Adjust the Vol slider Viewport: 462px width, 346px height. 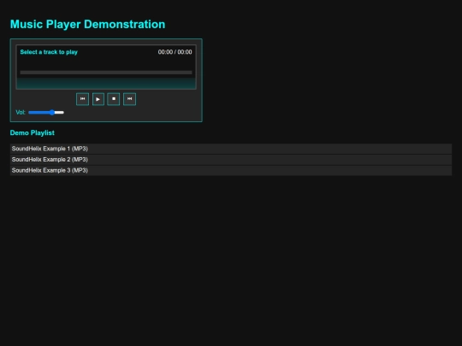click(46, 113)
